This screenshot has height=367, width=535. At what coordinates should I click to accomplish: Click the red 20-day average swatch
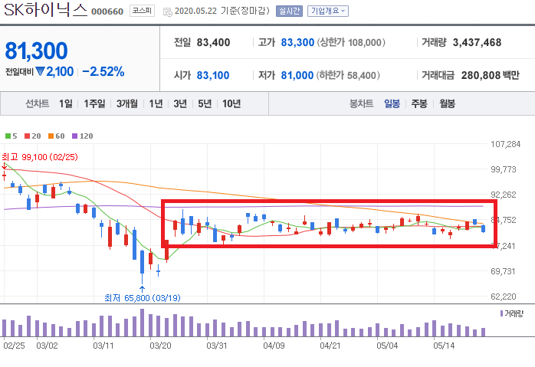[28, 136]
